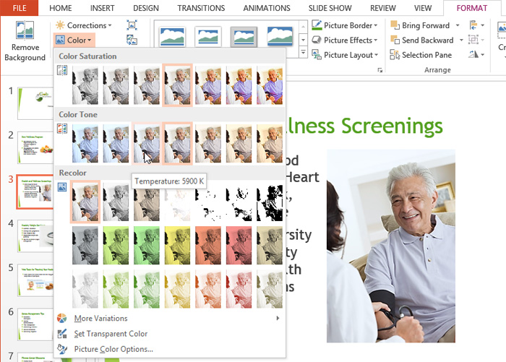Select the last warm Color Tone swatch
The height and width of the screenshot is (362, 506).
270,144
